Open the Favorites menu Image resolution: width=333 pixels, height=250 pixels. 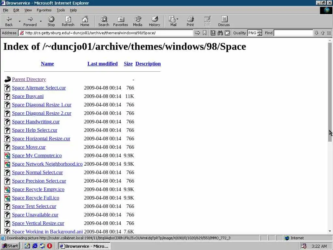(x=44, y=10)
